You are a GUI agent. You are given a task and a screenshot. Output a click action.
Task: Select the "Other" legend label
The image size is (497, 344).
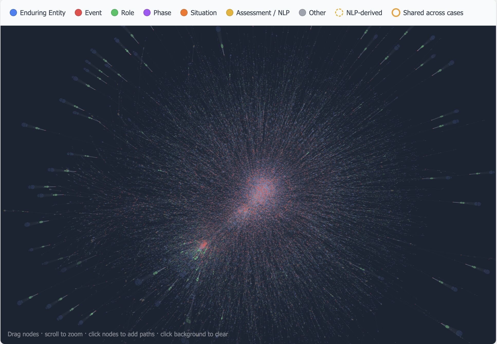pos(317,13)
